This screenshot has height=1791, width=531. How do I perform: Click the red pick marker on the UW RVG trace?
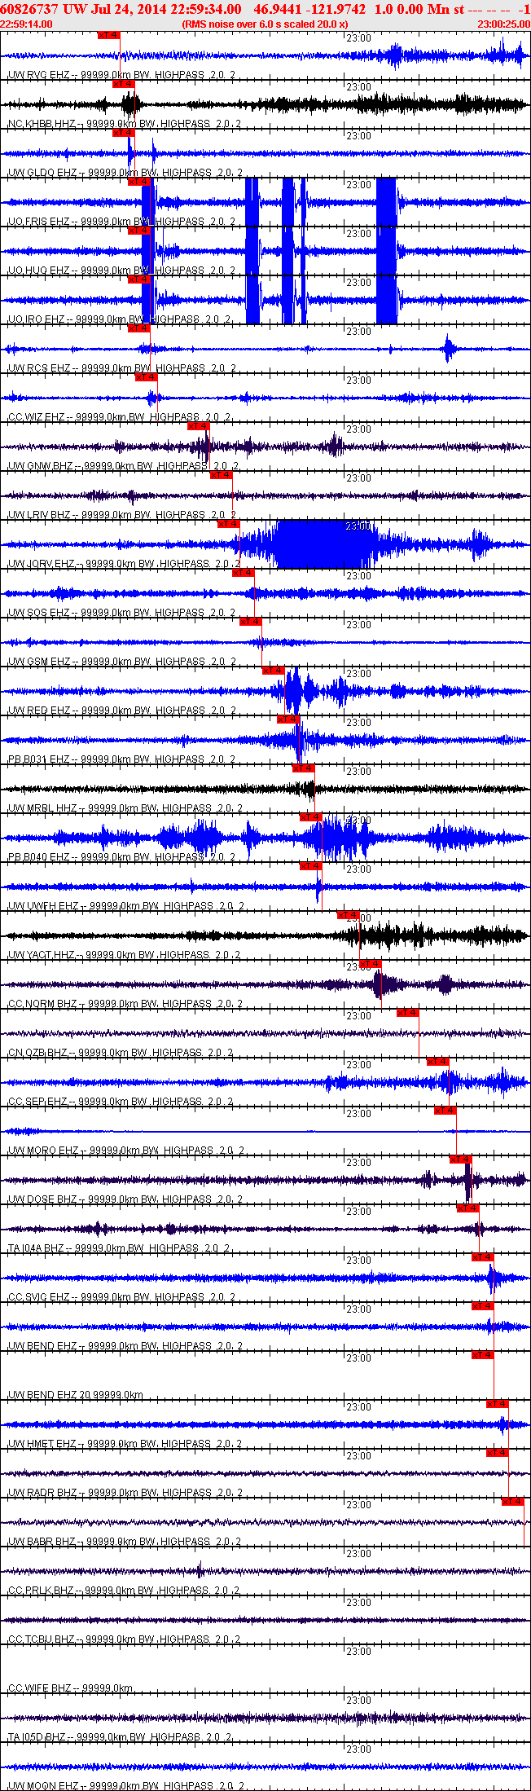pyautogui.click(x=108, y=35)
